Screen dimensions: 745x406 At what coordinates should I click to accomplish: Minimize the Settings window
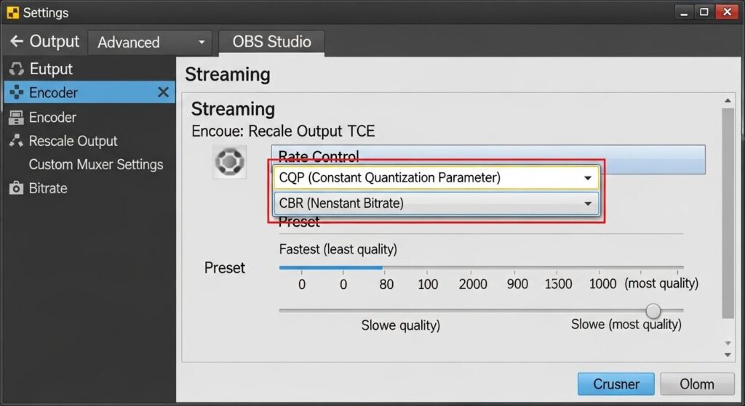point(684,12)
